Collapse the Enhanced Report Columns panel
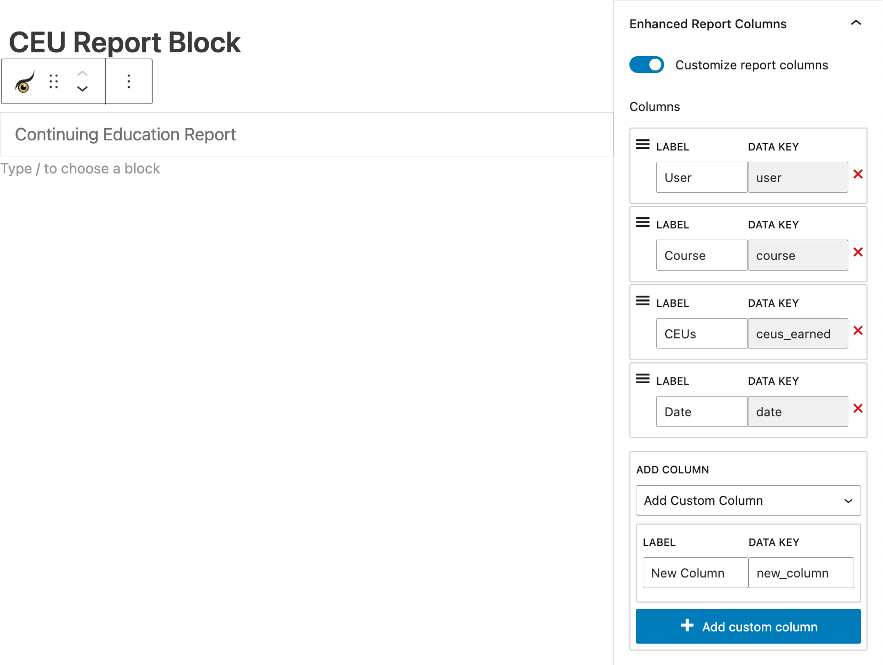Viewport: 883px width, 665px height. pos(856,23)
